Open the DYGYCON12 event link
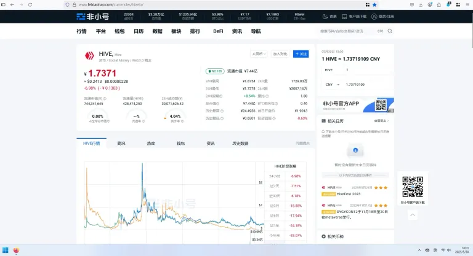The image size is (473, 256). click(x=355, y=214)
